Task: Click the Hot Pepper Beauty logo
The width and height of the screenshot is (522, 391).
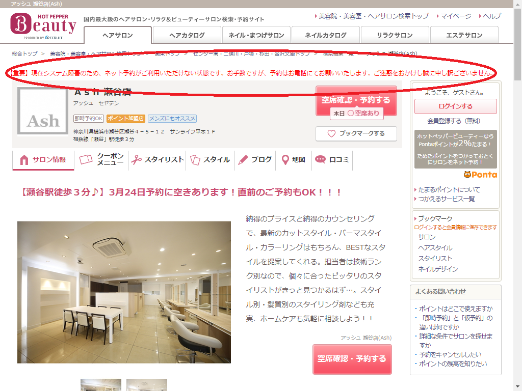Action: [43, 26]
